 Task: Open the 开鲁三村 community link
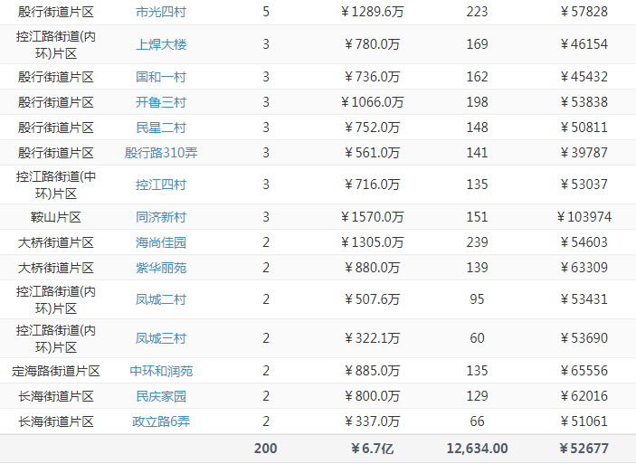point(161,102)
